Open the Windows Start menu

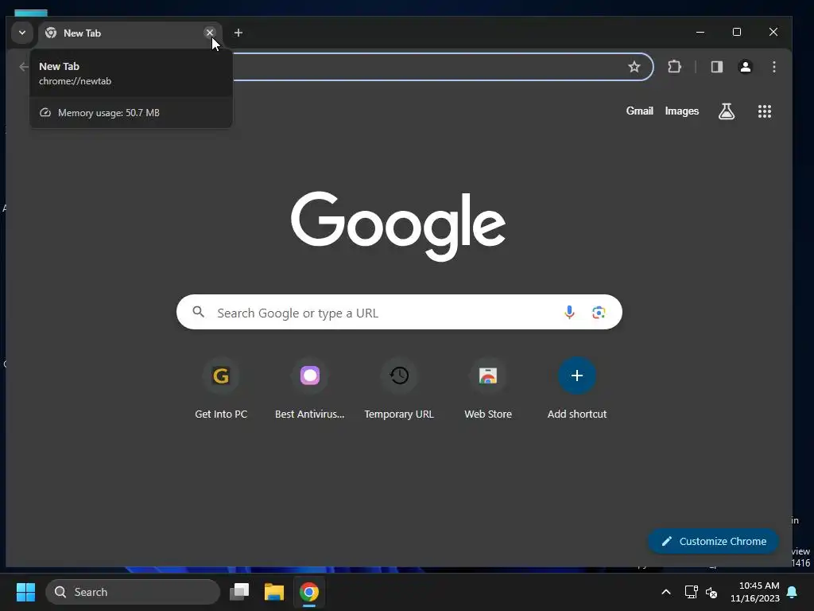pos(25,592)
